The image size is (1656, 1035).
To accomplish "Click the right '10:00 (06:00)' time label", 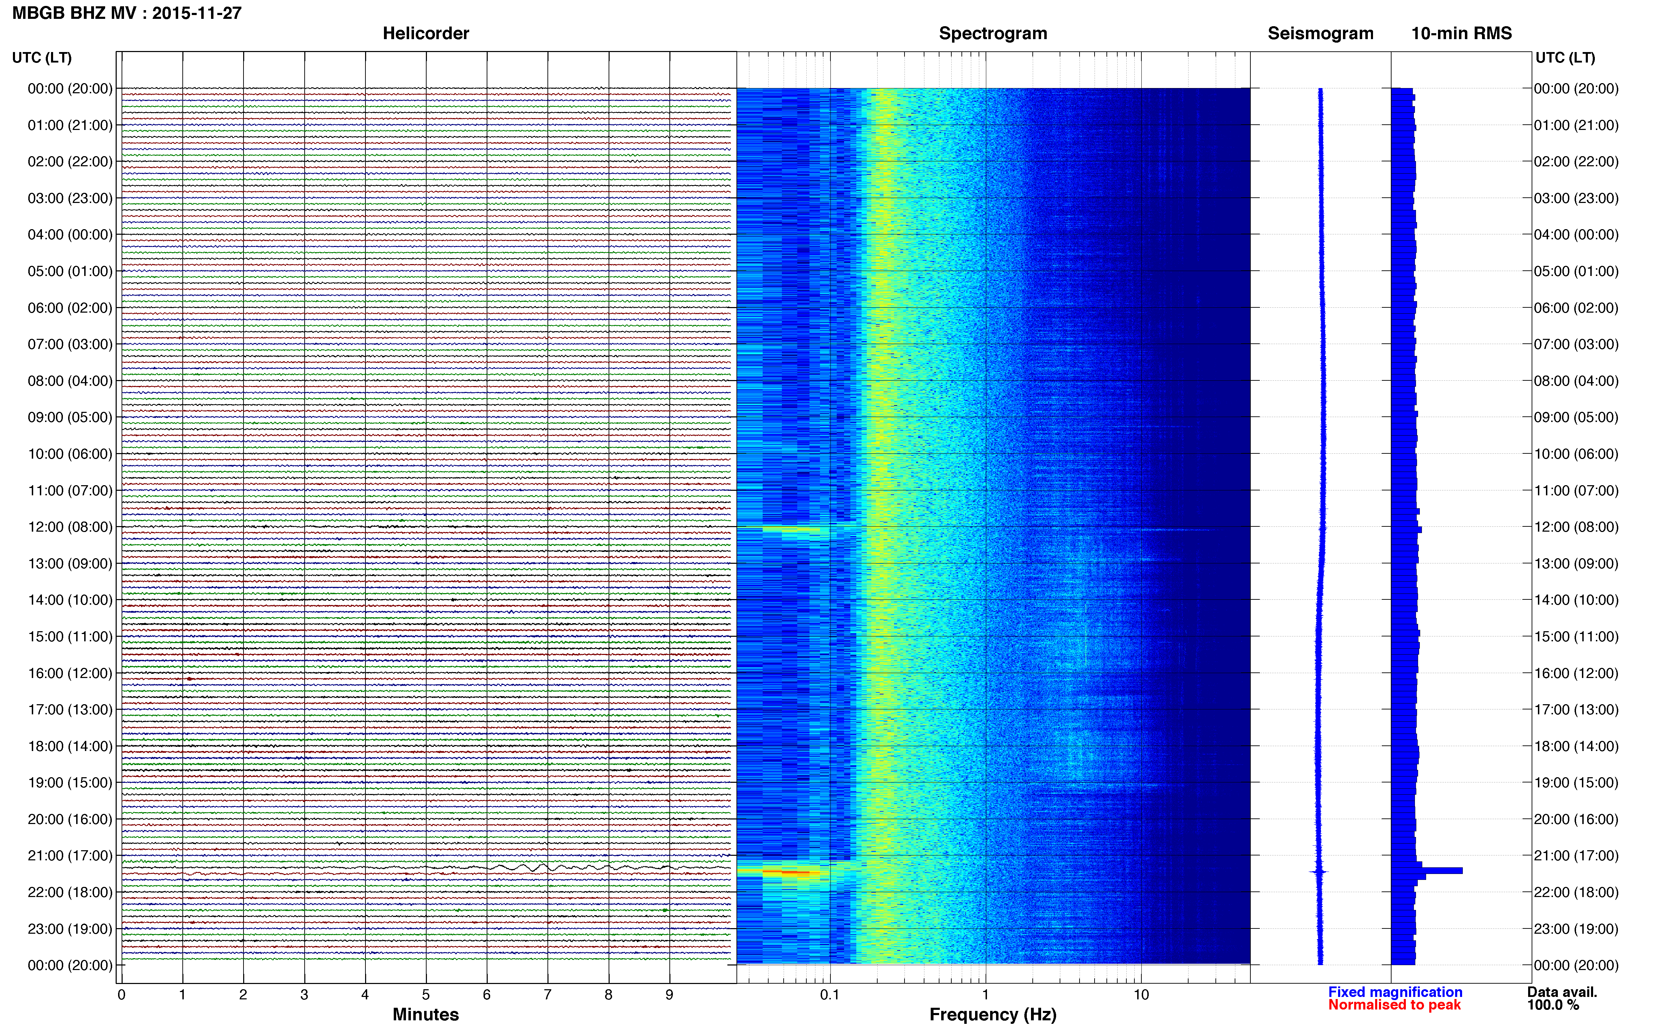I will coord(1576,454).
